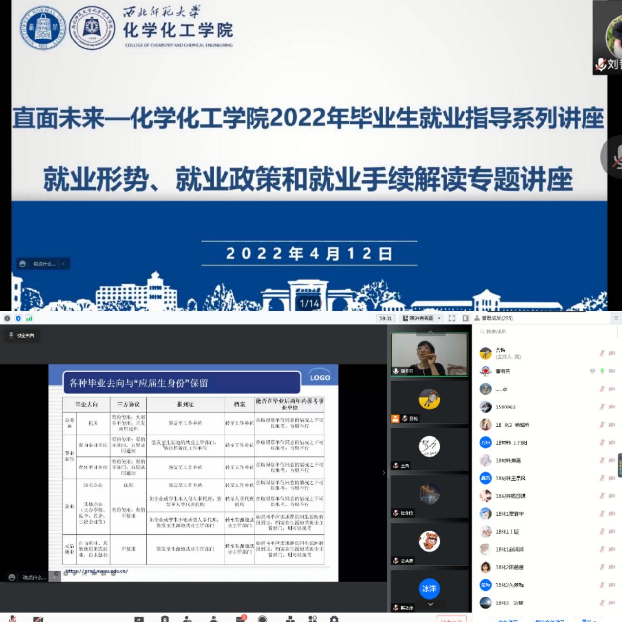Image resolution: width=622 pixels, height=622 pixels.
Task: Toggle the camera button in bottom toolbar
Action: 38,619
